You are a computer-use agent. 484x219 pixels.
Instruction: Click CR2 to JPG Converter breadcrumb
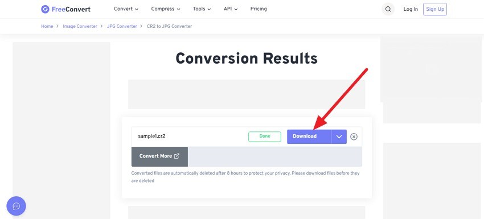[x=170, y=27]
